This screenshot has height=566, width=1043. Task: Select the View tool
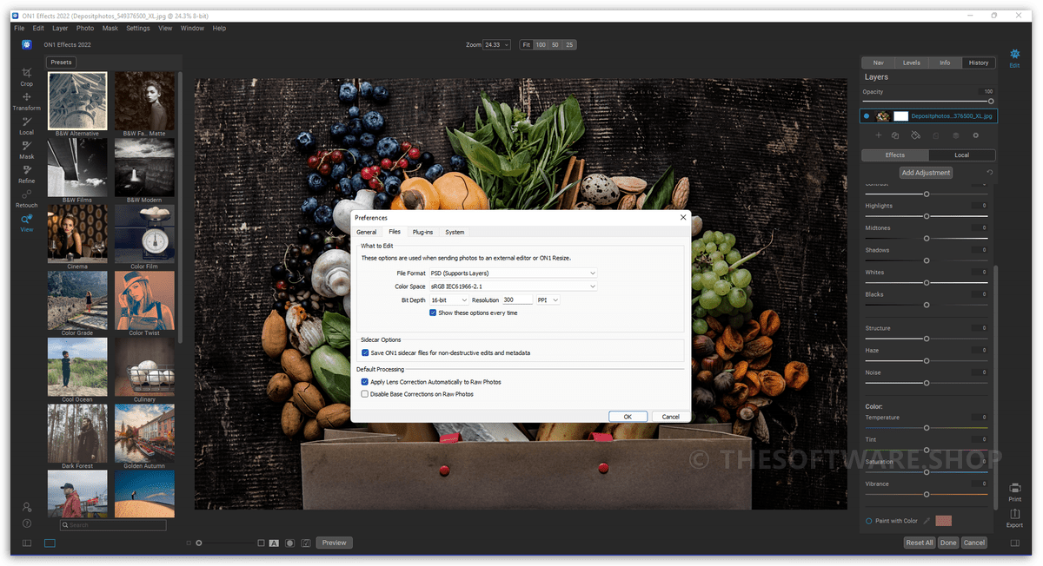[27, 222]
